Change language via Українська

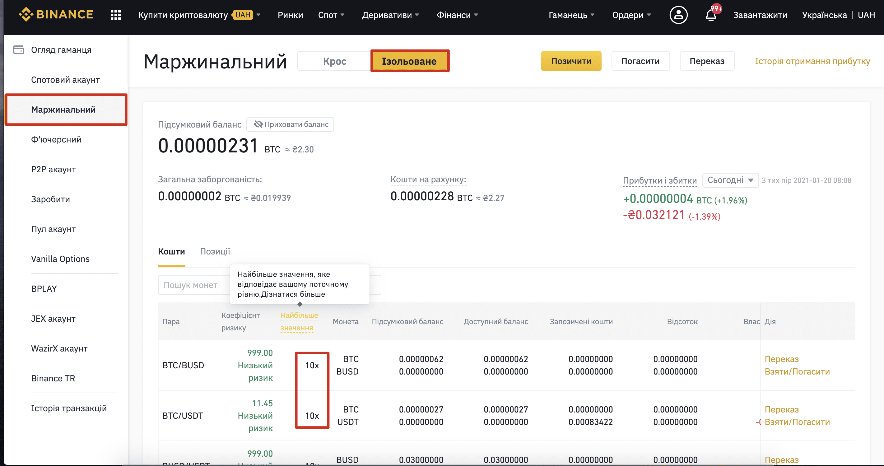point(824,15)
